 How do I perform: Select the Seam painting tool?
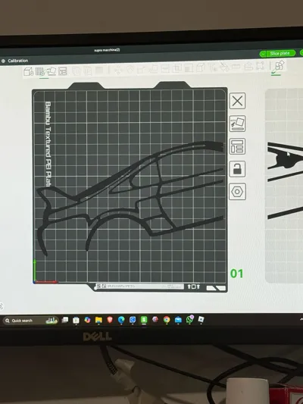click(x=200, y=68)
